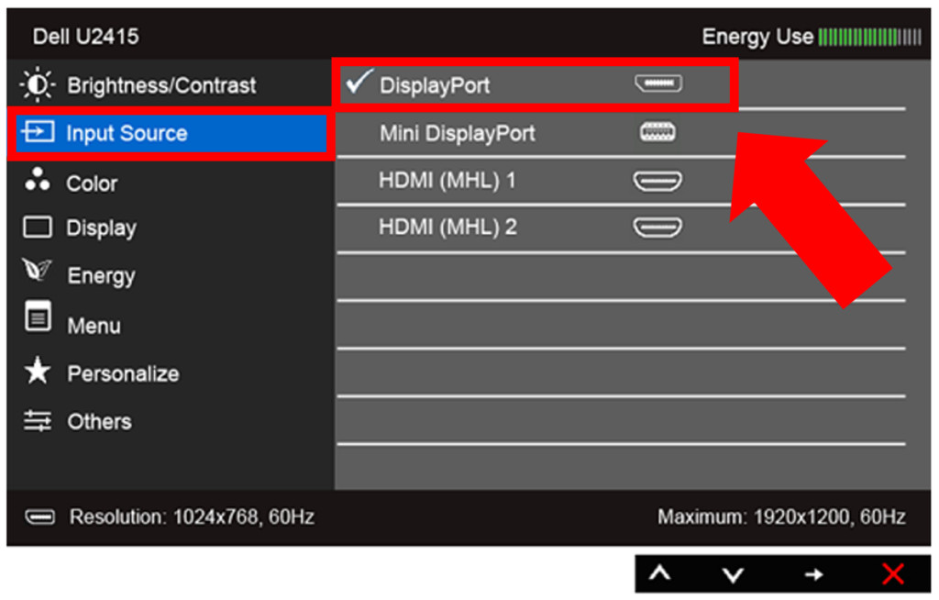Select the Menu settings entry
939x600 pixels.
[x=171, y=324]
